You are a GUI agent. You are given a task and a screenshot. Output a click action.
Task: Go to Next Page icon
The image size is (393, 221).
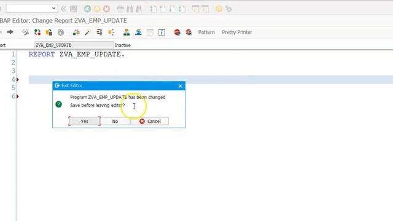point(173,9)
